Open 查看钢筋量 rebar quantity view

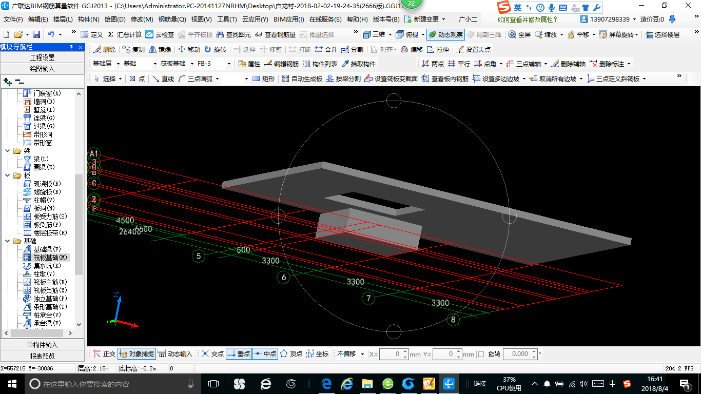[275, 34]
